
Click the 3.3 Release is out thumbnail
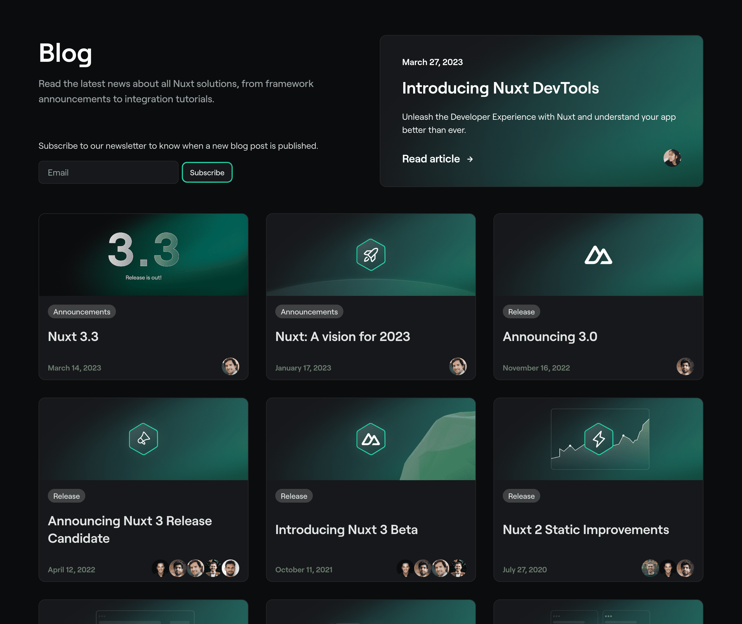click(x=144, y=255)
